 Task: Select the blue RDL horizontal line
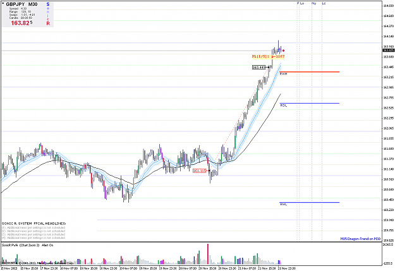(309, 103)
